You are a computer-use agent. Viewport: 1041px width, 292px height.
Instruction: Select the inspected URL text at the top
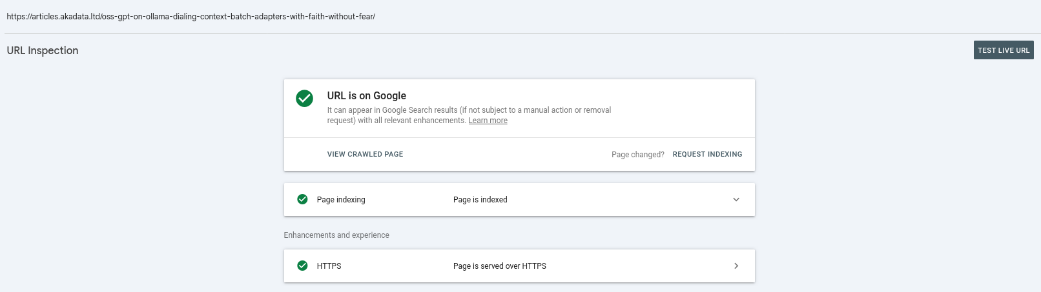pyautogui.click(x=191, y=17)
